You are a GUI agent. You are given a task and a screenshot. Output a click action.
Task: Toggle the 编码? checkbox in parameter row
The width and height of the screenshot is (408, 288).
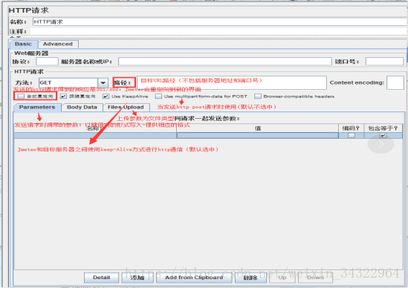coord(352,135)
